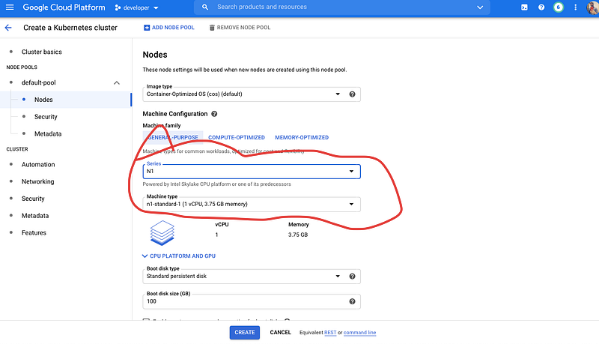Image resolution: width=599 pixels, height=344 pixels.
Task: Click the Google Cloud Platform logo
Action: [x=64, y=7]
